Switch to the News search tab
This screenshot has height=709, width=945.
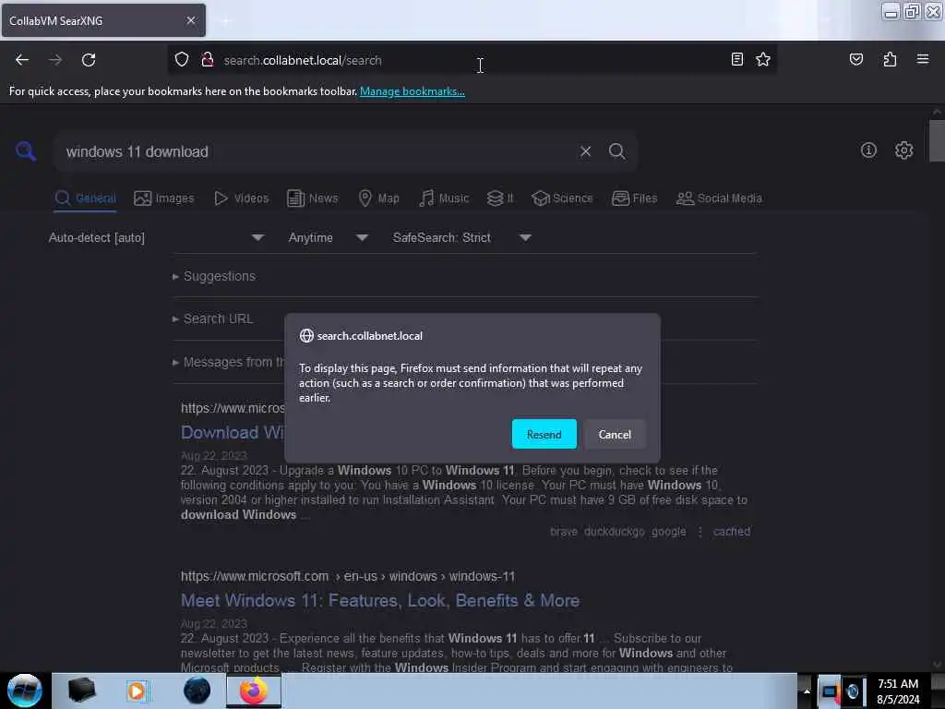click(x=312, y=198)
